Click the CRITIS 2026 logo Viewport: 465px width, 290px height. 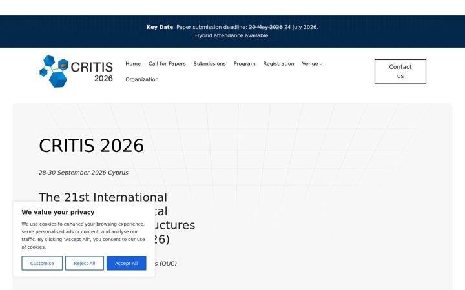[x=76, y=72]
